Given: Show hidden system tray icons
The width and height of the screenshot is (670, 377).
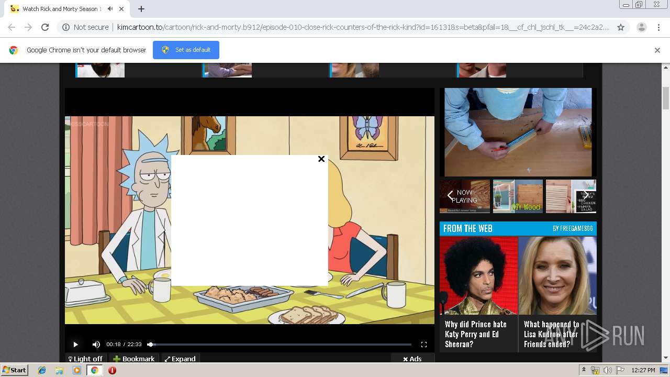Looking at the screenshot, I should click(584, 370).
